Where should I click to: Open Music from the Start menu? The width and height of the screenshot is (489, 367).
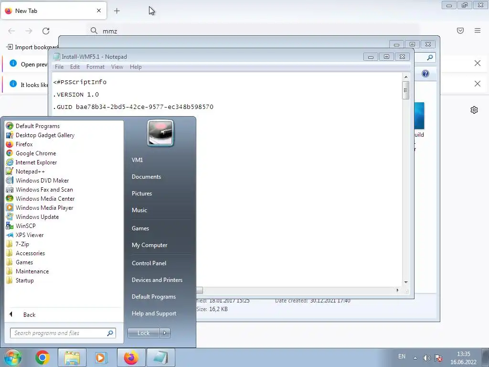click(x=139, y=210)
